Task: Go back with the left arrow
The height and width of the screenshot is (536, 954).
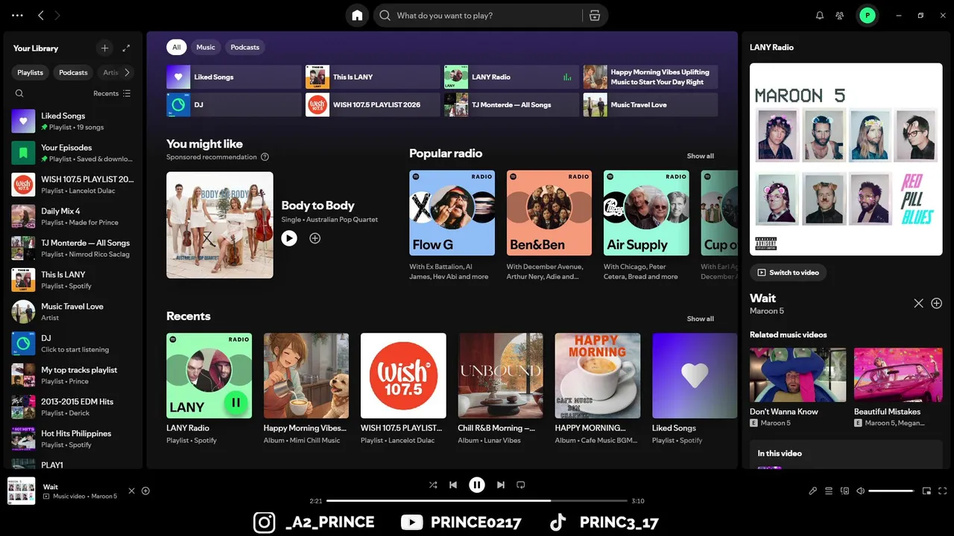Action: point(40,15)
